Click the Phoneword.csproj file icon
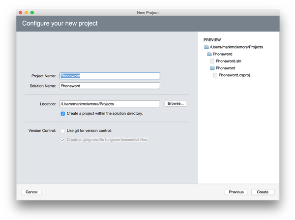 click(x=215, y=75)
